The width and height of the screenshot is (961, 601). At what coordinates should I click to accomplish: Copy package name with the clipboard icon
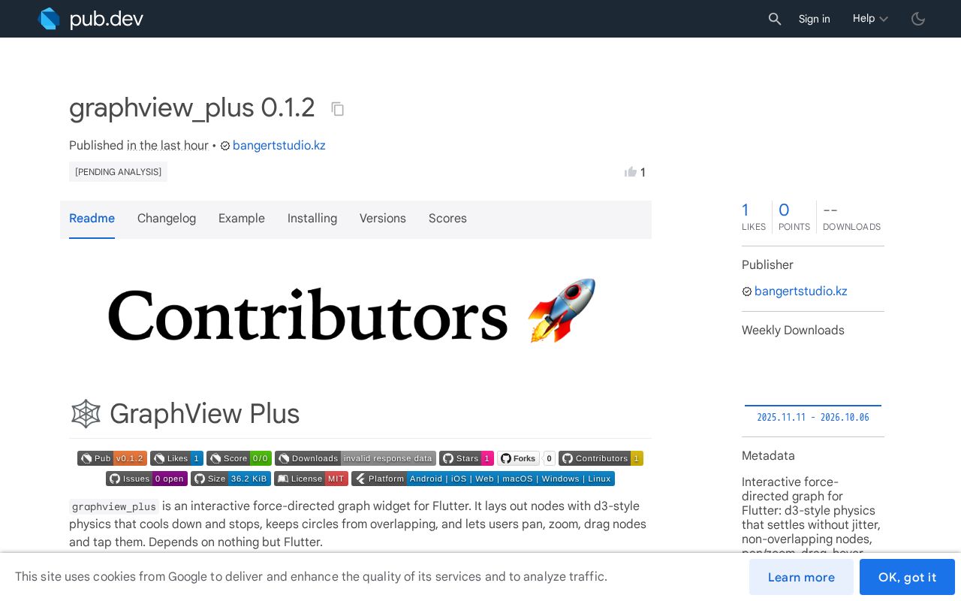[338, 109]
